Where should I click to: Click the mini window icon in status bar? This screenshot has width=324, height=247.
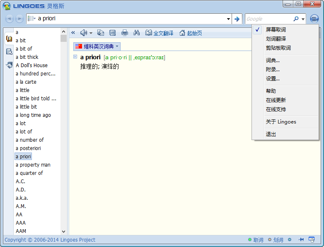pyautogui.click(x=312, y=240)
